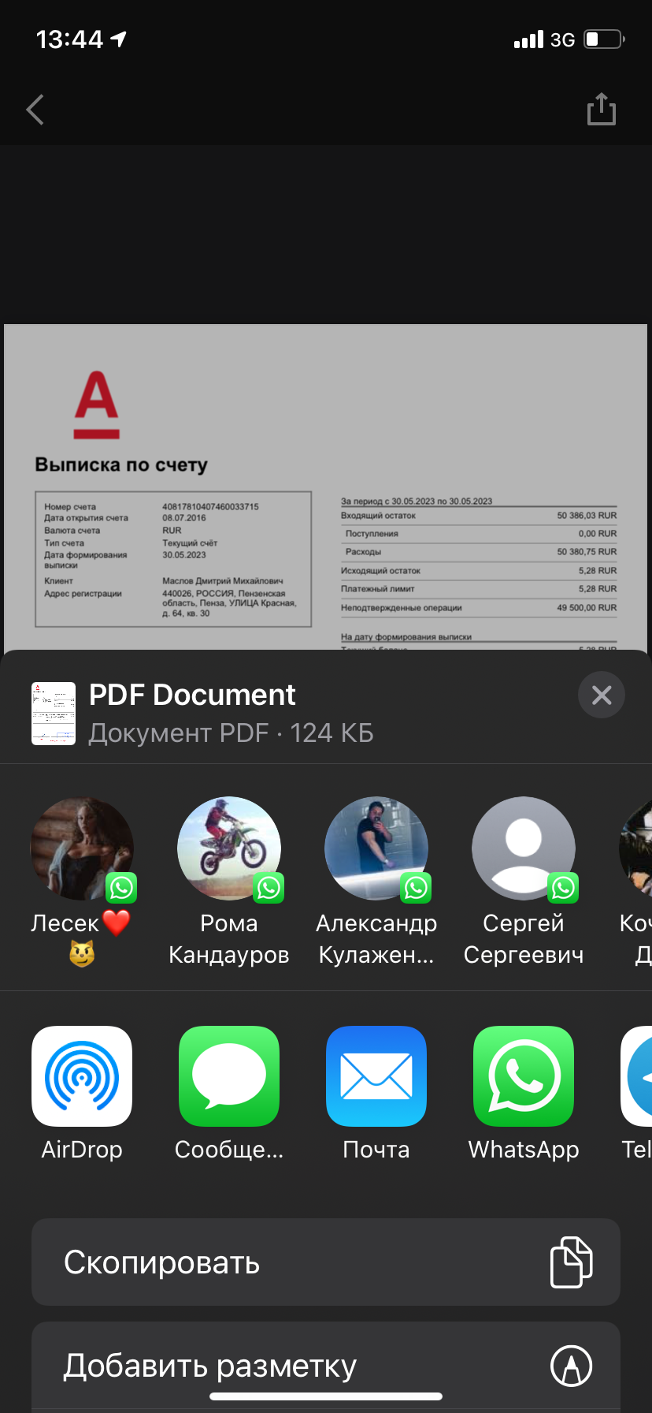This screenshot has height=1413, width=652.
Task: Tap the PDF Document title header
Action: [192, 695]
